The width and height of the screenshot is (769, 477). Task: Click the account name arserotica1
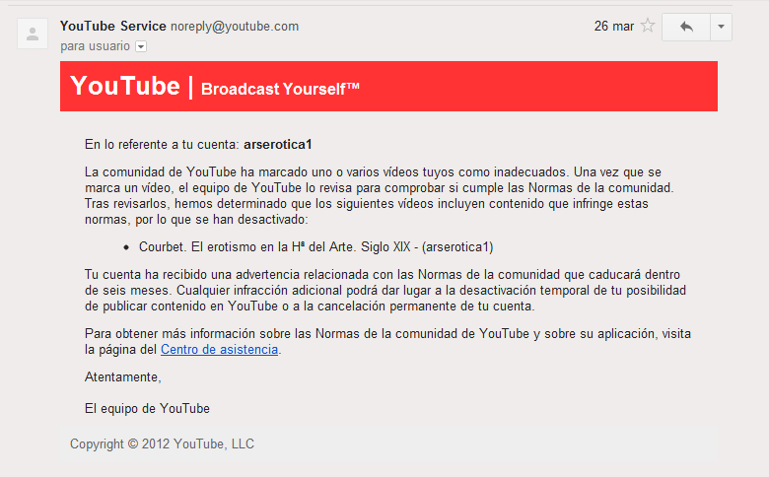point(278,145)
